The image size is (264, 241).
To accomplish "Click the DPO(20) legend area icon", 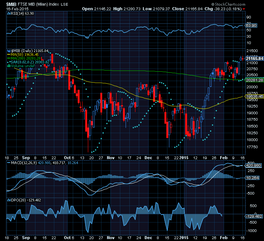I will (x=9, y=200).
